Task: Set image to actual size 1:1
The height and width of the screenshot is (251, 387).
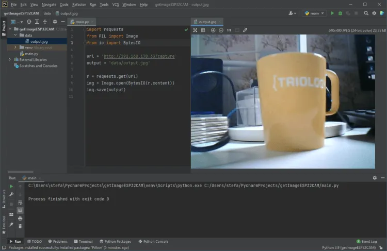Action: [x=229, y=30]
